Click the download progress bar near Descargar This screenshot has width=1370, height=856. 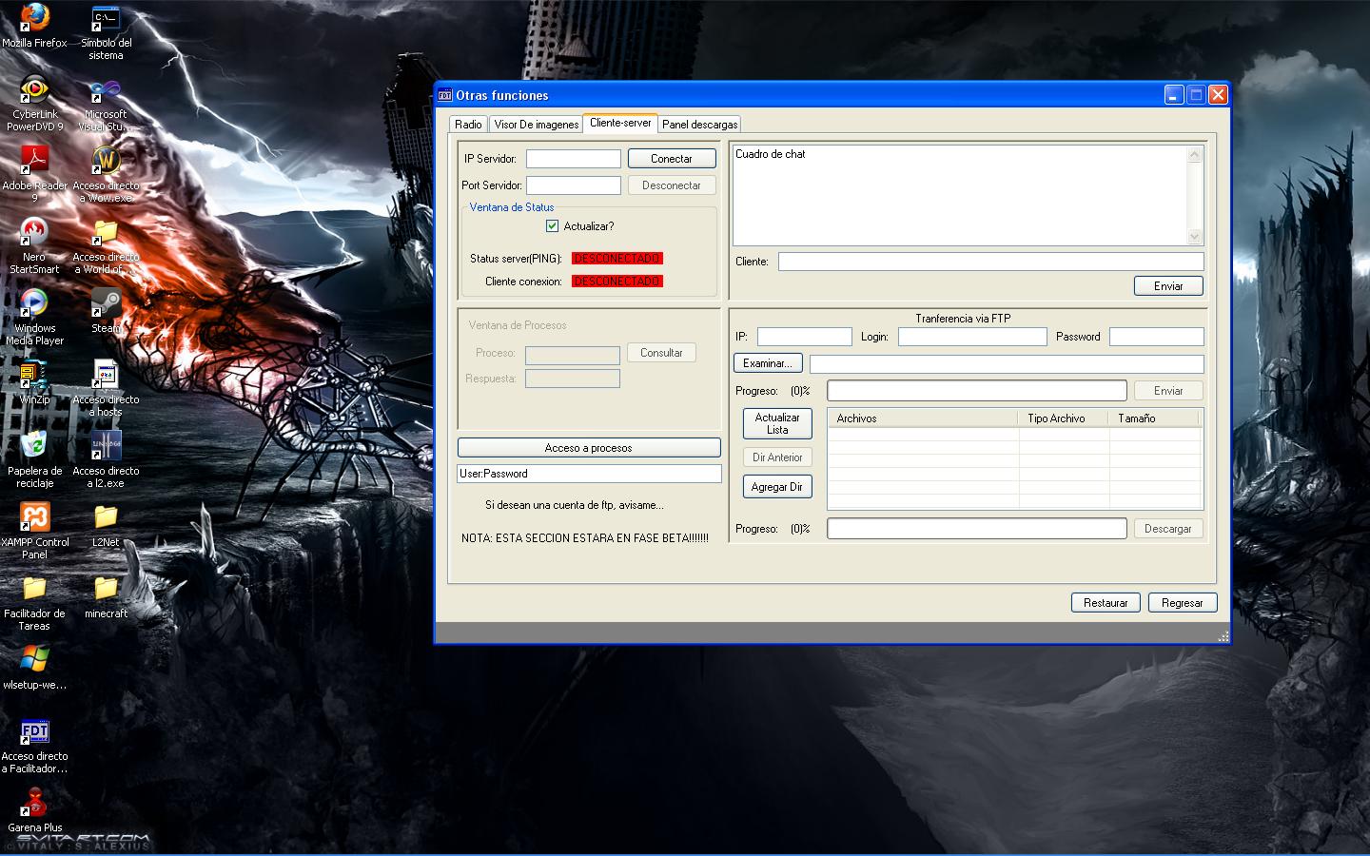[977, 529]
